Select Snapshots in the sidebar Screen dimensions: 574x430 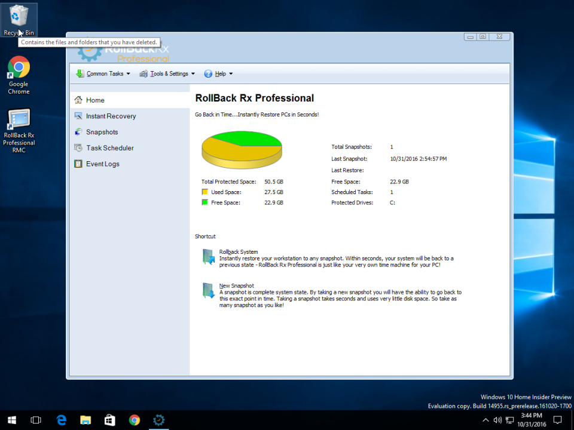[102, 131]
